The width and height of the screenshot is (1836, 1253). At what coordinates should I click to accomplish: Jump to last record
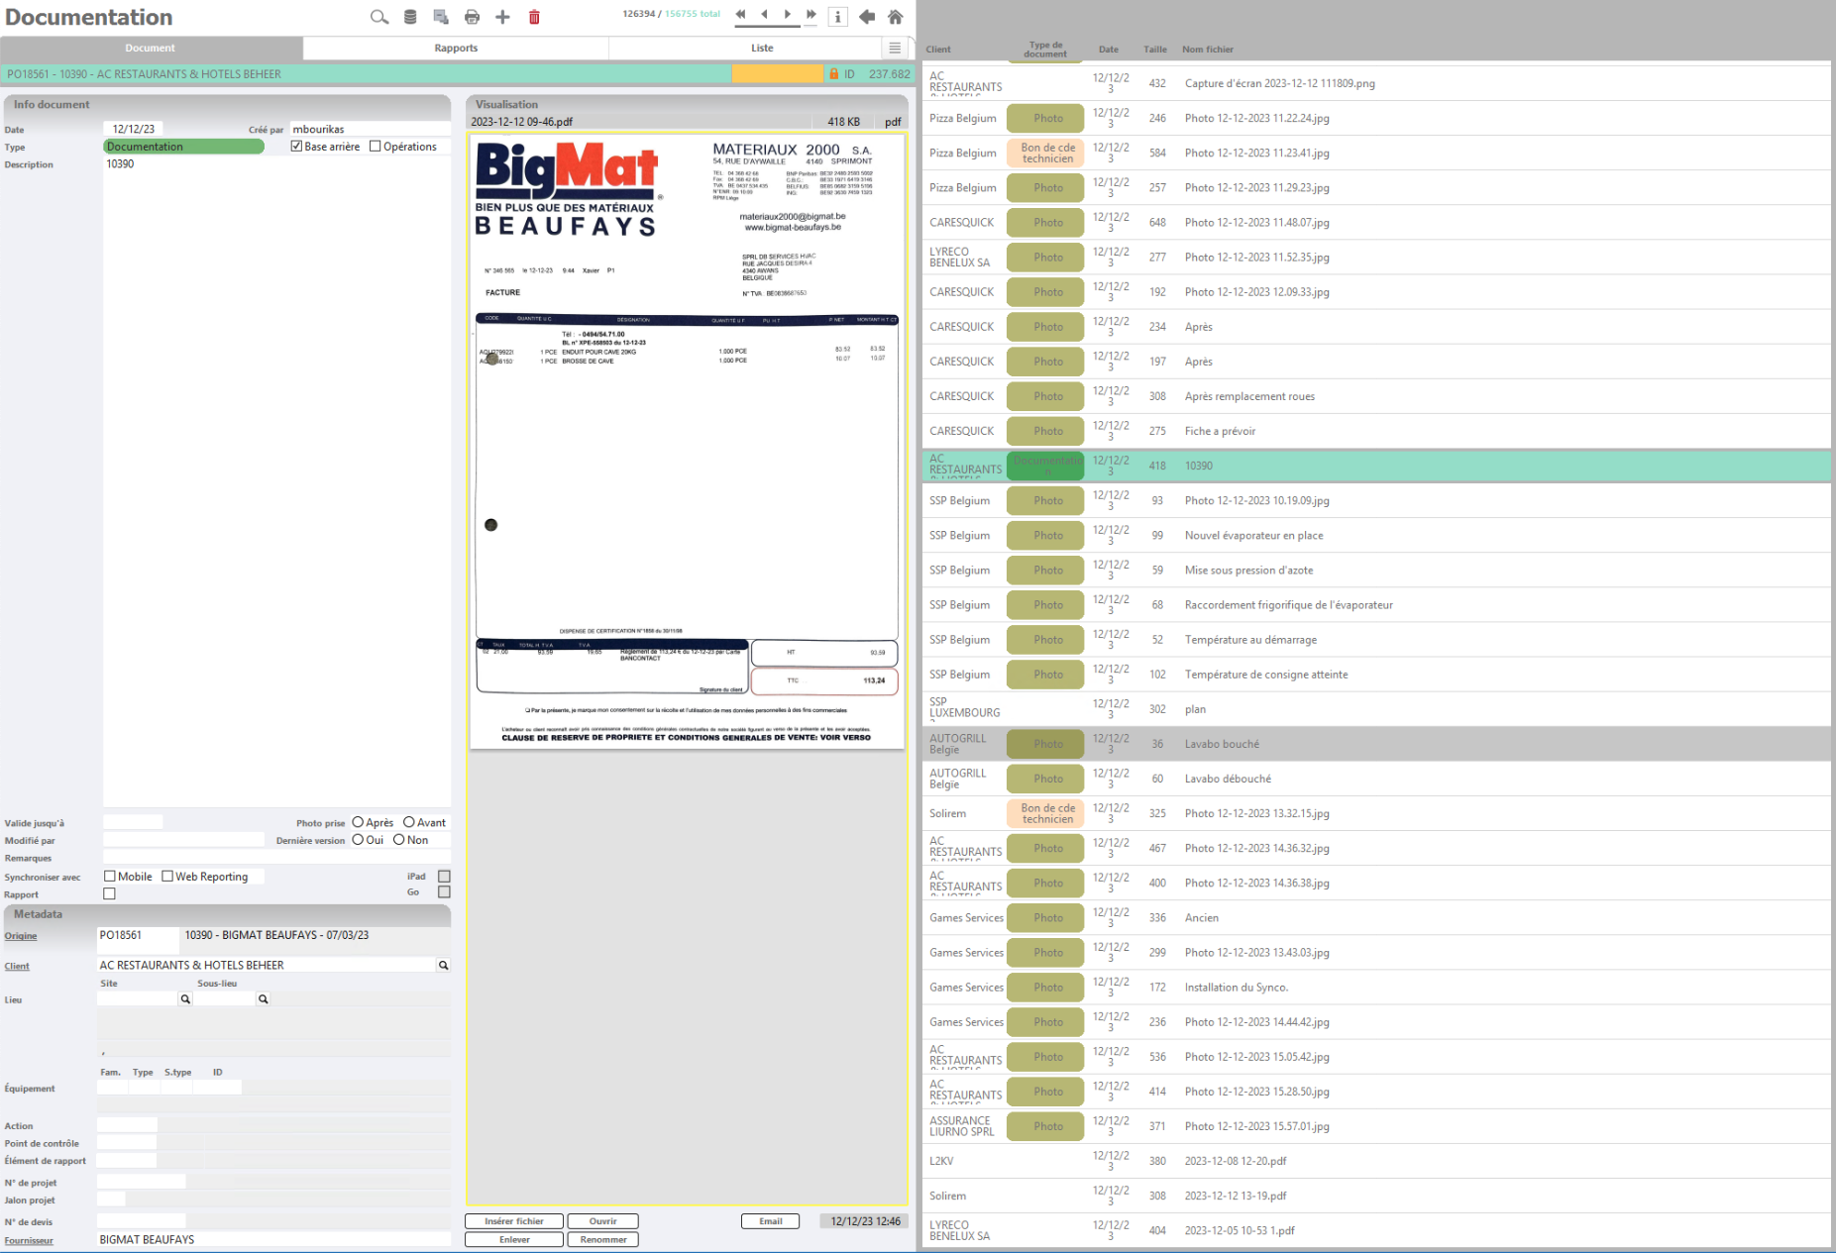tap(811, 15)
